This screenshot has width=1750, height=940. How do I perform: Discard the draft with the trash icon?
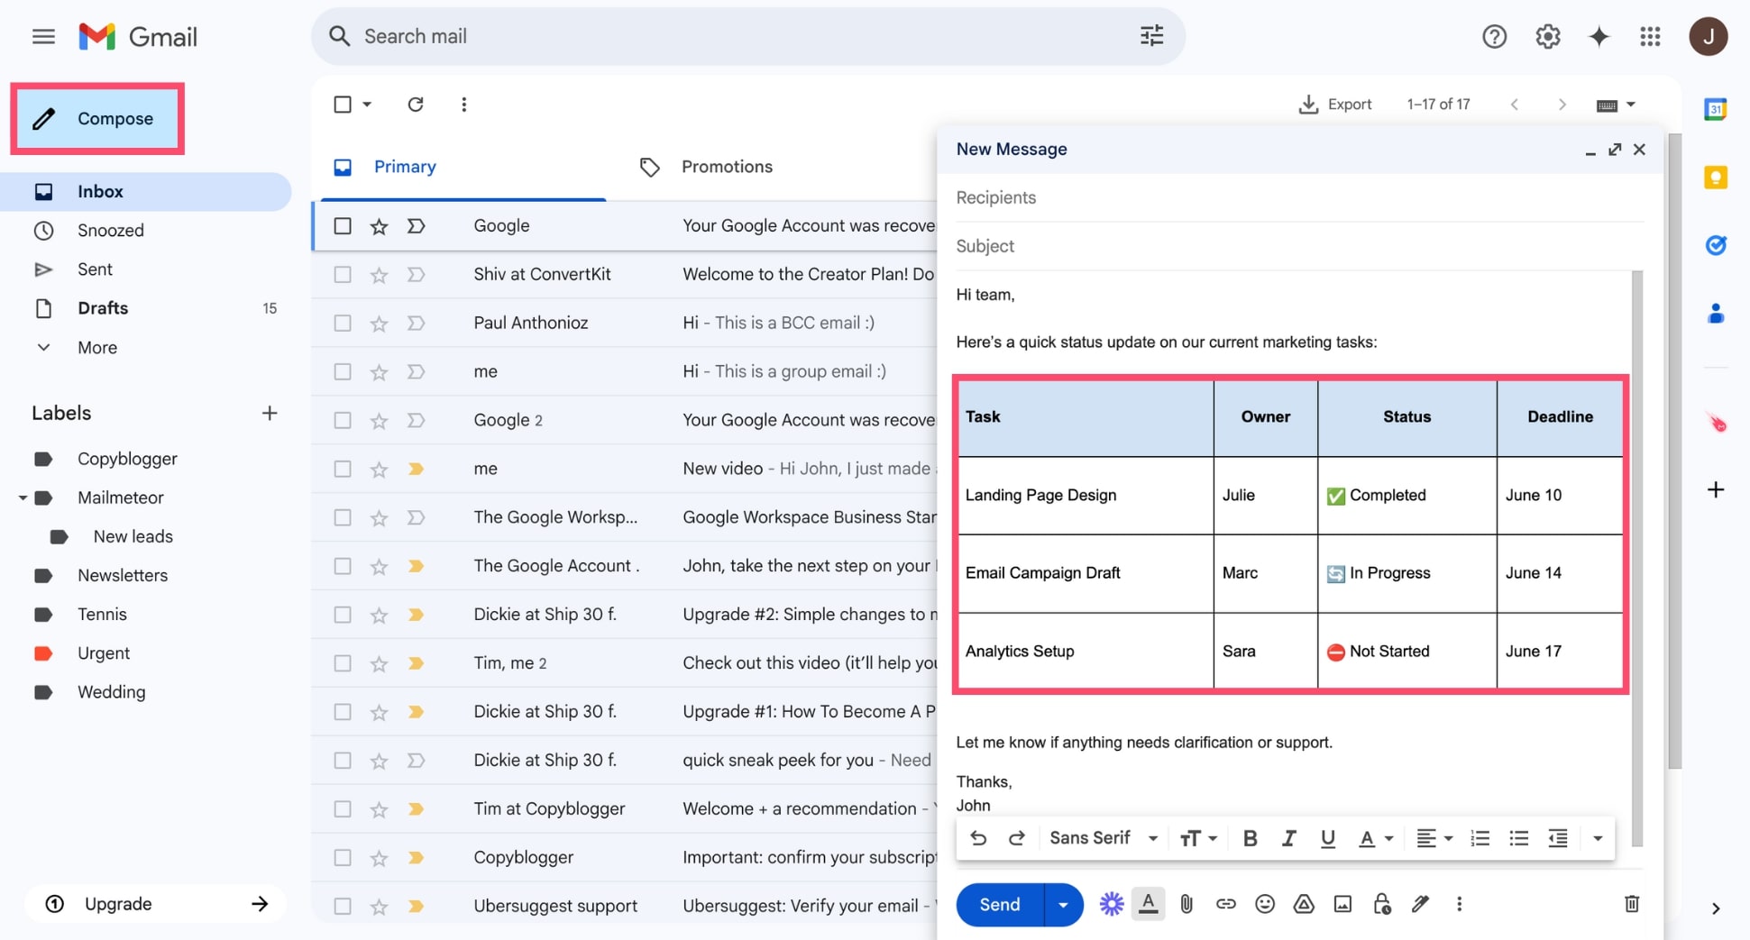click(x=1631, y=904)
